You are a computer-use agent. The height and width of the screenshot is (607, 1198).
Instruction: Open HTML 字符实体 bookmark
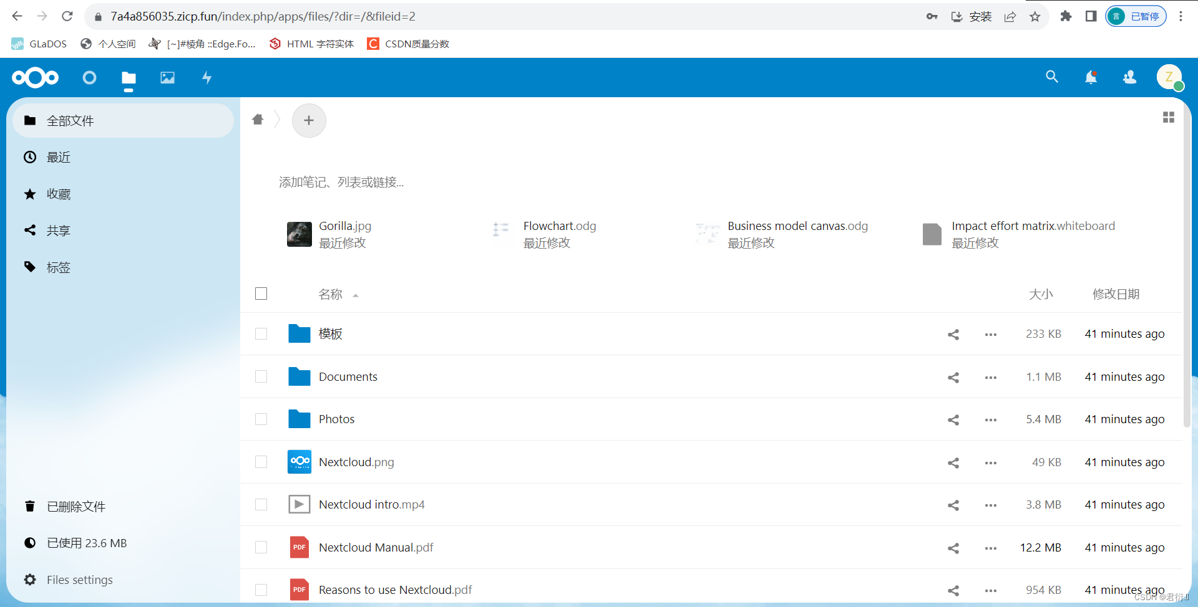[311, 44]
